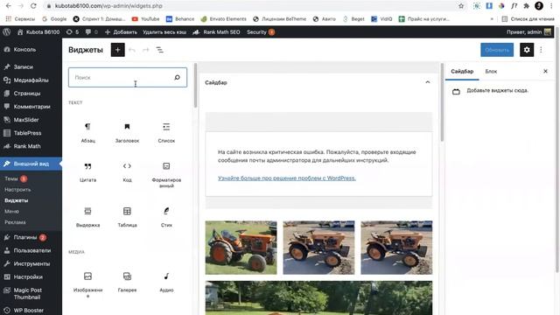The width and height of the screenshot is (560, 315).
Task: Open Kubota B6100 site link
Action: tap(38, 32)
